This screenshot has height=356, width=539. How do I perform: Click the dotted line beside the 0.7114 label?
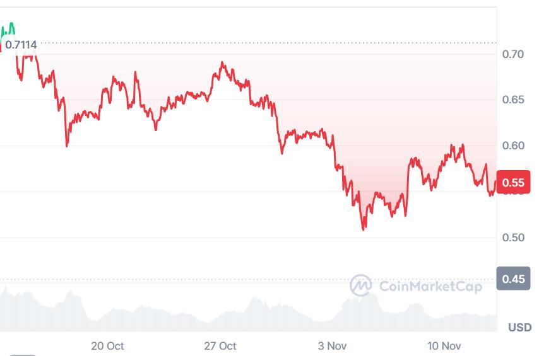(x=252, y=43)
